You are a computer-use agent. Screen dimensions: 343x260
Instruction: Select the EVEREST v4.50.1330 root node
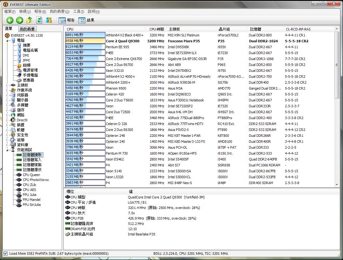coord(27,35)
